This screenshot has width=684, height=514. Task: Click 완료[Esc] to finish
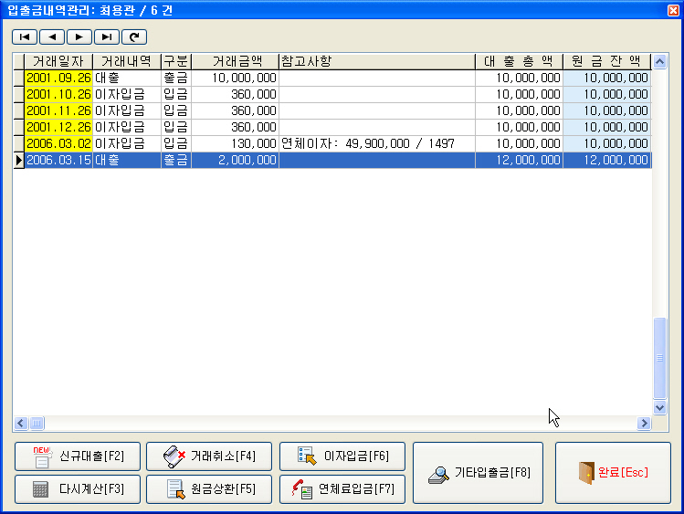click(x=613, y=473)
